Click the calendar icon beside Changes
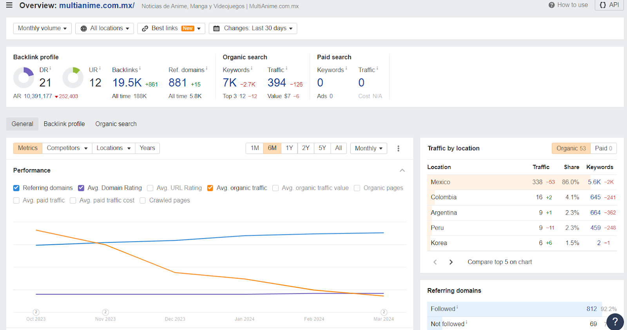Screen dimensions: 627x330 click(x=216, y=29)
